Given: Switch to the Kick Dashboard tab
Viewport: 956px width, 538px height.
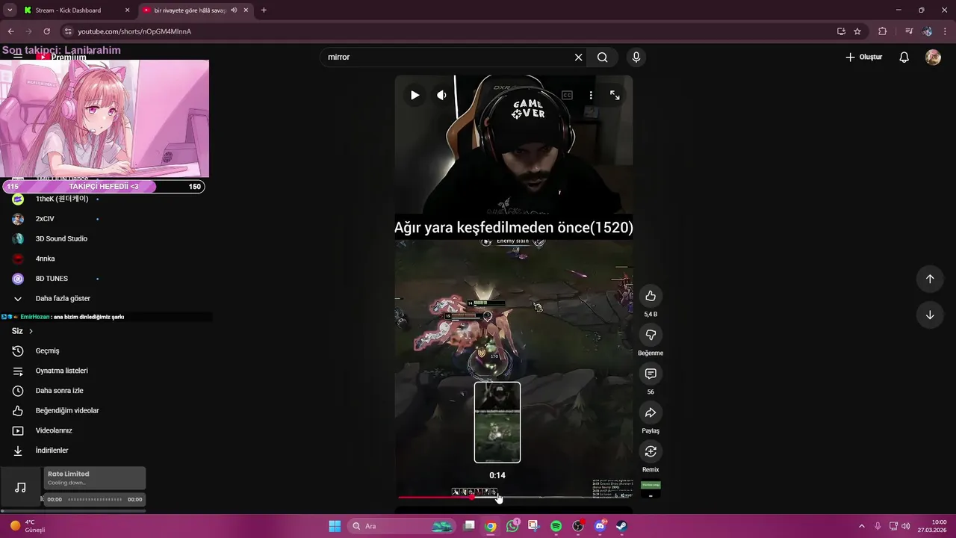Looking at the screenshot, I should coord(76,10).
